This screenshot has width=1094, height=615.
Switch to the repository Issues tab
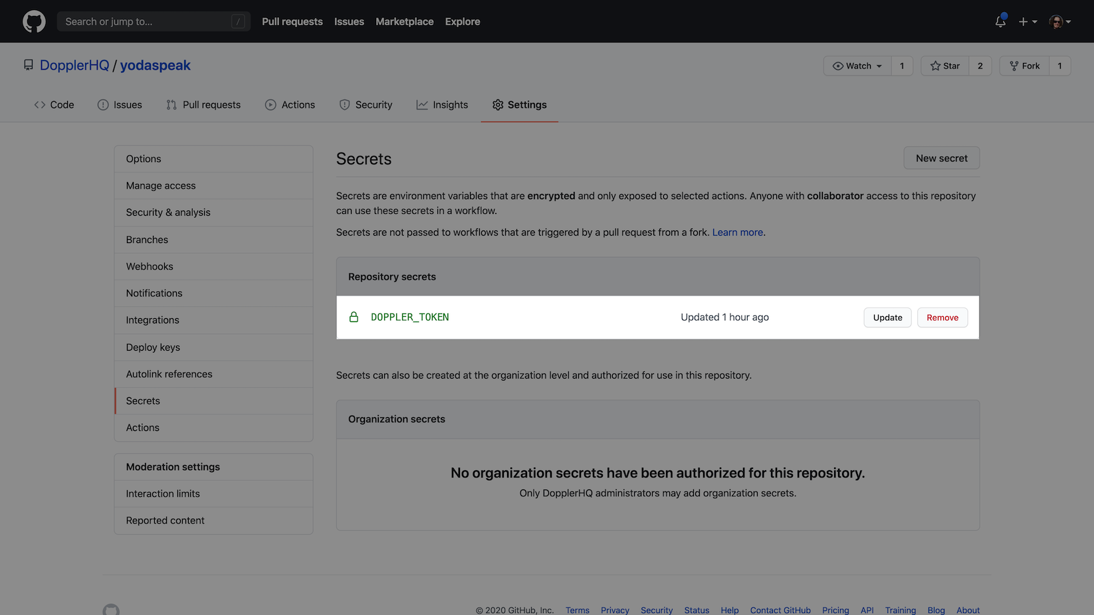click(120, 105)
